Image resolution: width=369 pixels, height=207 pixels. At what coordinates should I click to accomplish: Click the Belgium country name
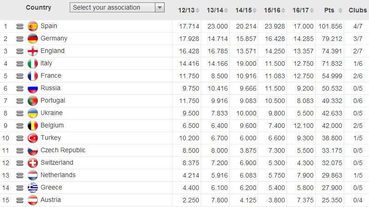[52, 125]
